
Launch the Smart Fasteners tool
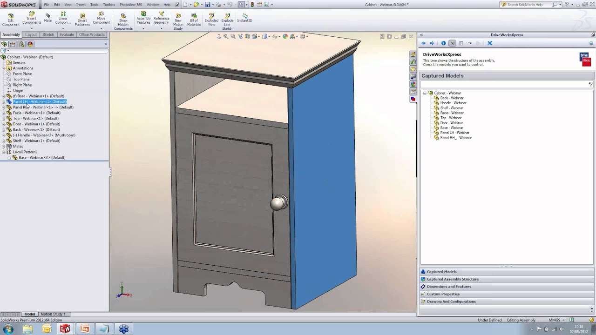point(82,20)
